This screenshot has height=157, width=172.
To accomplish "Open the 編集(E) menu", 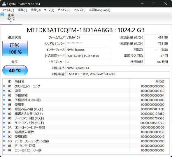I will [22, 10].
